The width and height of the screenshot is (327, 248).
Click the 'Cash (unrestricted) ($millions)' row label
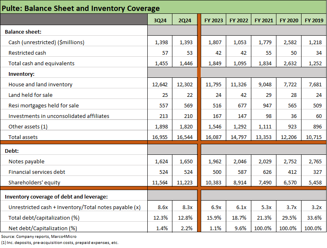click(x=46, y=43)
